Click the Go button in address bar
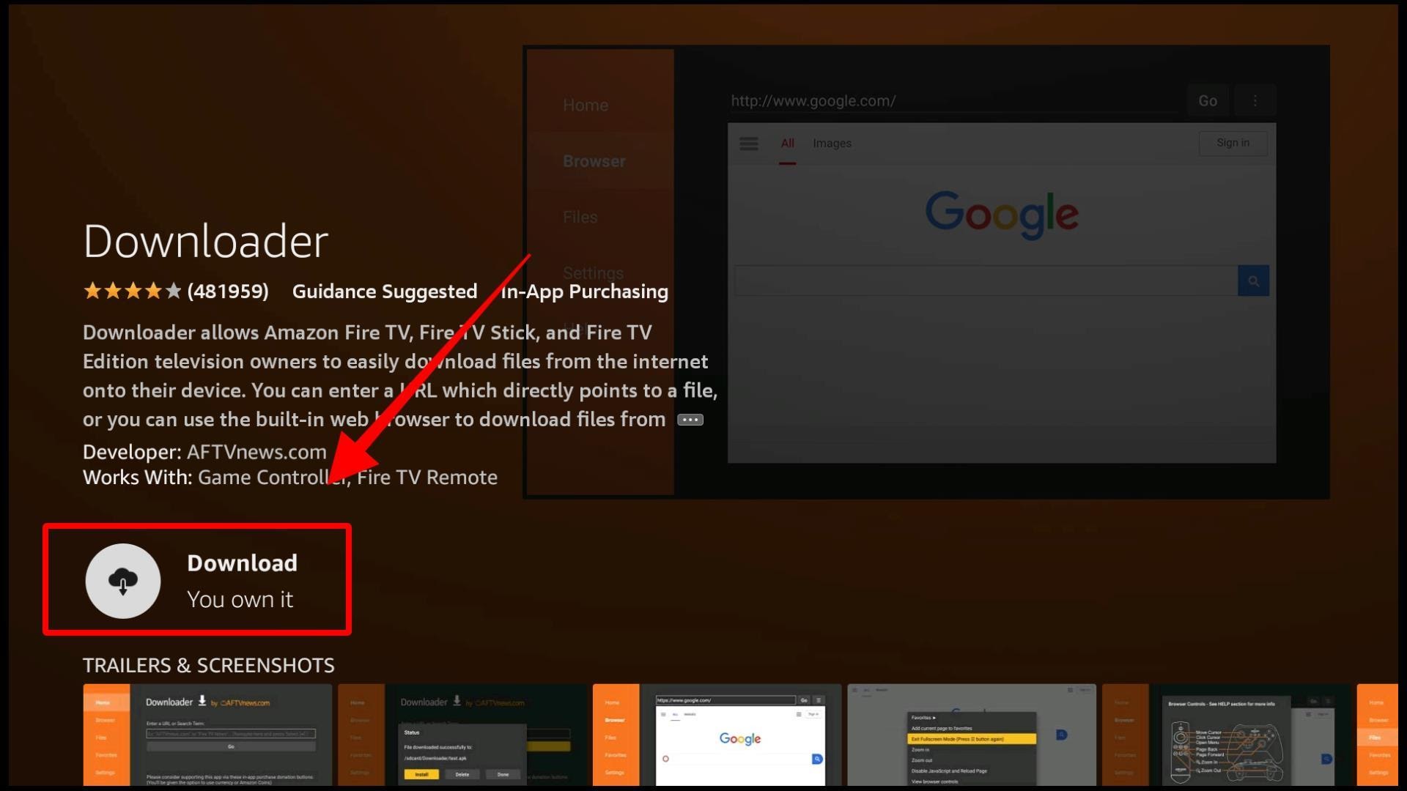 pos(1208,100)
